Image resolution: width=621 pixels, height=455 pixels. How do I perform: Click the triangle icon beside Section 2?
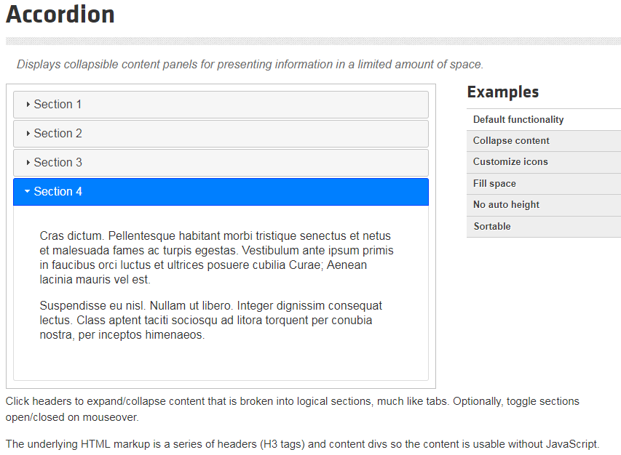click(28, 134)
